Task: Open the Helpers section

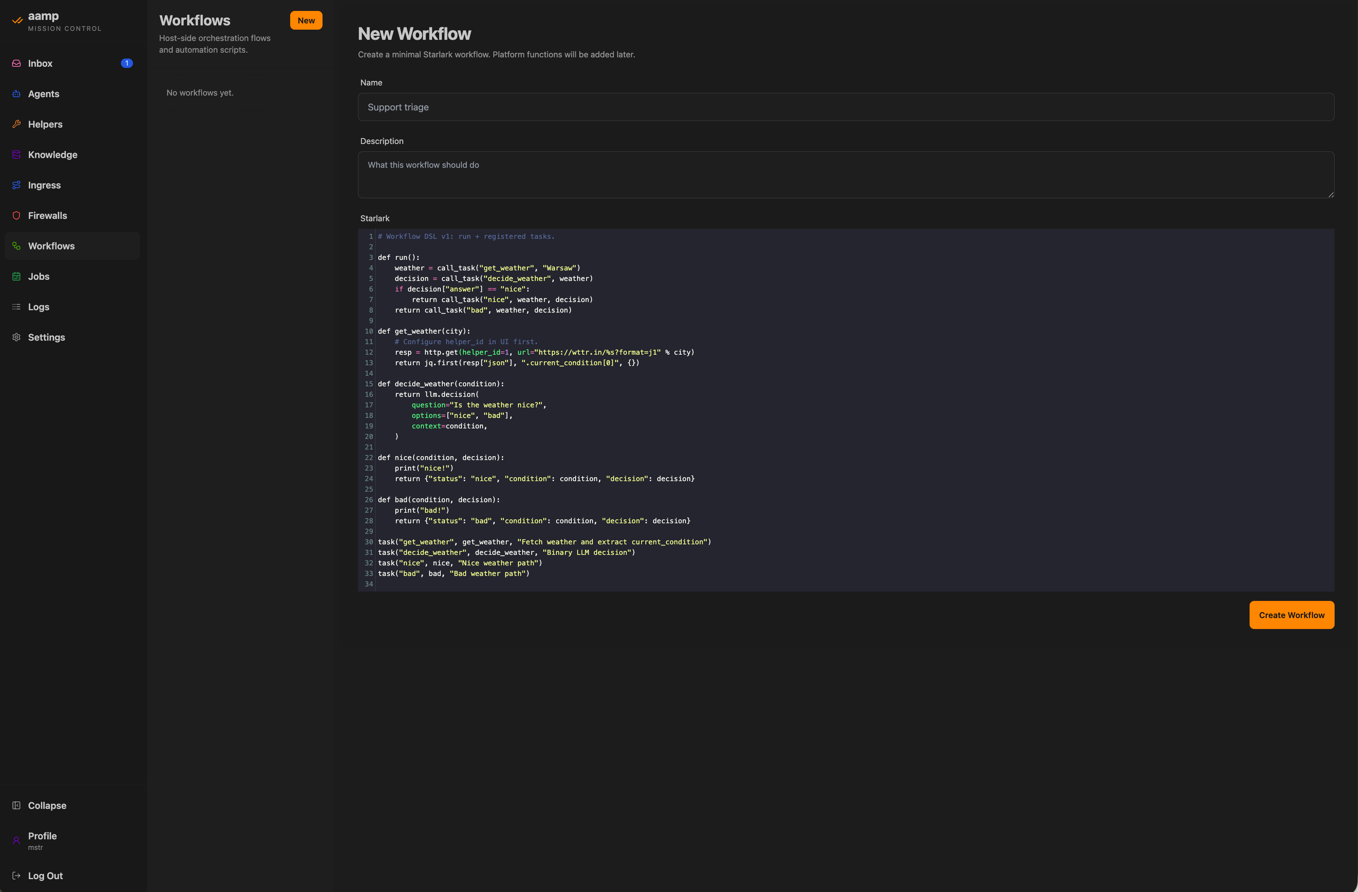Action: 73,124
